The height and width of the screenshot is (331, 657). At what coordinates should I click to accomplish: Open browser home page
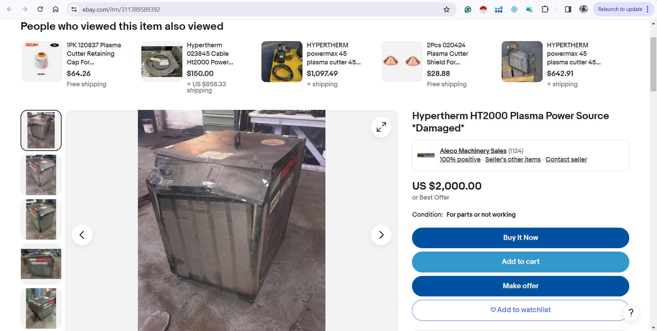pos(55,9)
